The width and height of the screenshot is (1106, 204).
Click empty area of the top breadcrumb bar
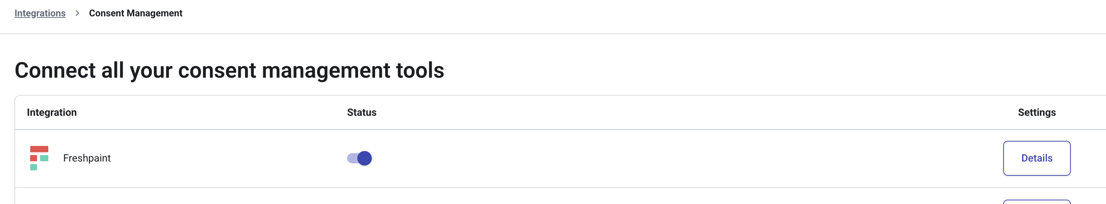pos(601,13)
